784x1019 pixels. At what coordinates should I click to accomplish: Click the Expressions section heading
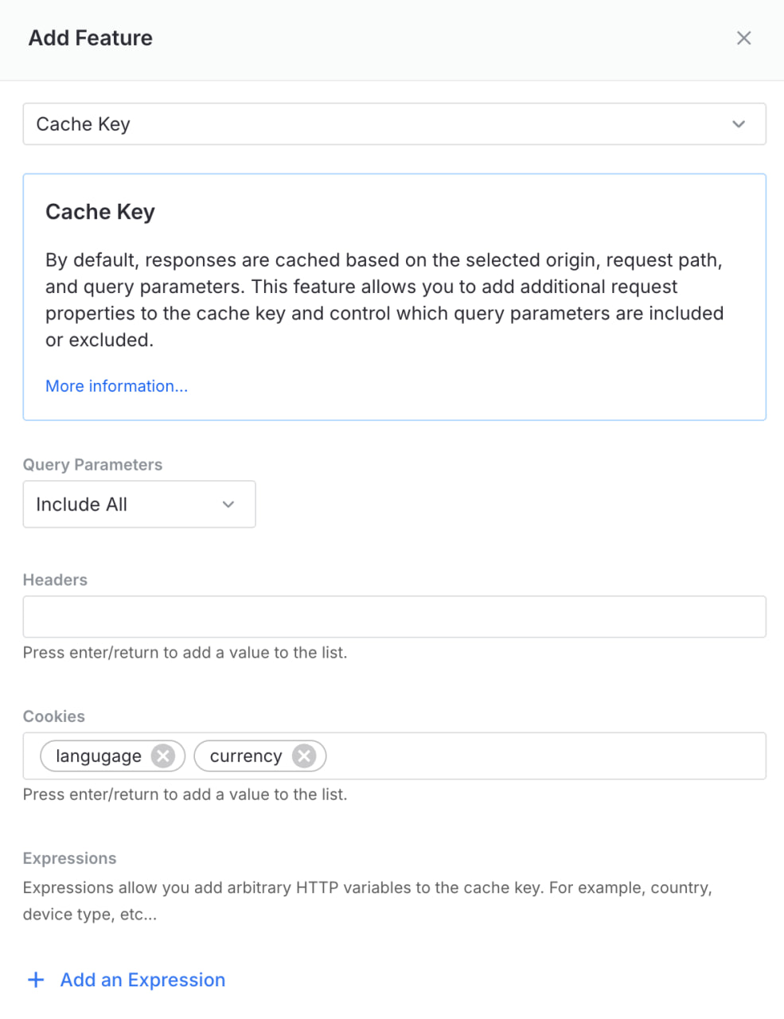click(x=69, y=858)
